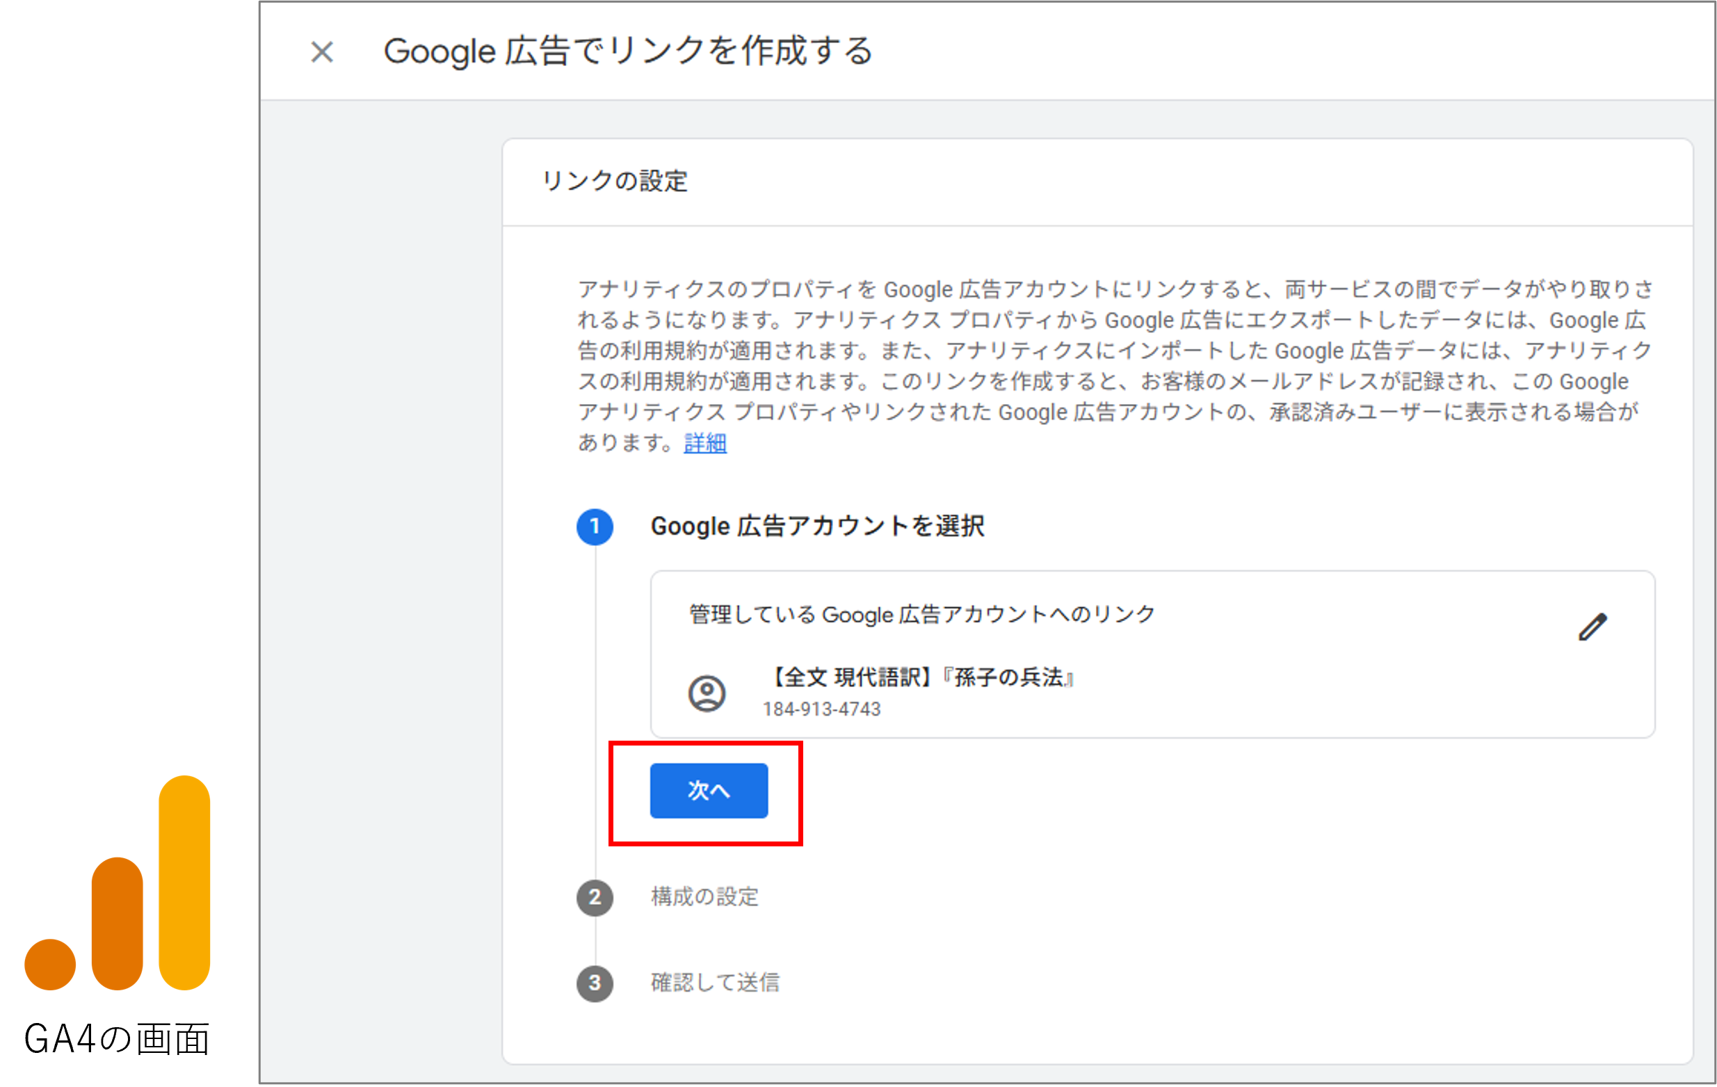This screenshot has width=1717, height=1087.
Task: Select step 3 確認して送信
Action: [715, 982]
